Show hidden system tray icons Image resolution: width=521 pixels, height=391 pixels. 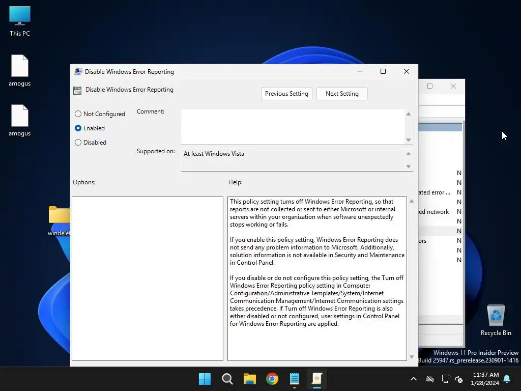(414, 379)
